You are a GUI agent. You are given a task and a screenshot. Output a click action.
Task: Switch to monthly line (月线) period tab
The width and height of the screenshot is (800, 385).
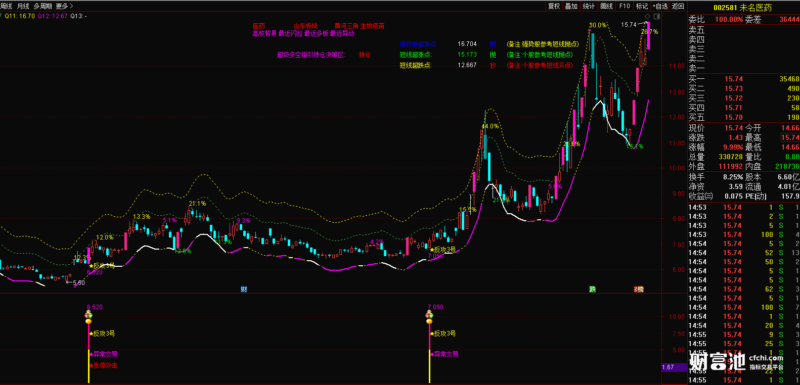pyautogui.click(x=23, y=6)
